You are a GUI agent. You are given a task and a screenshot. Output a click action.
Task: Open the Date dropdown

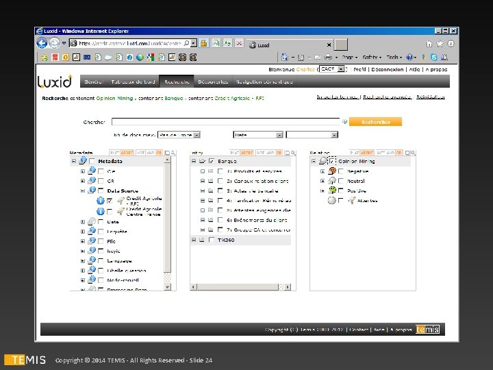point(258,135)
